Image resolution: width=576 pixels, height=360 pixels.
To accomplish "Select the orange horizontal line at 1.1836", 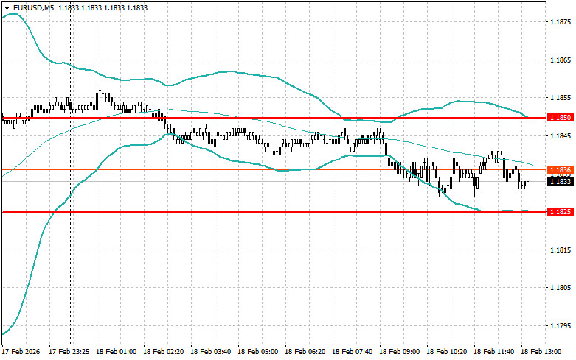I will (274, 170).
